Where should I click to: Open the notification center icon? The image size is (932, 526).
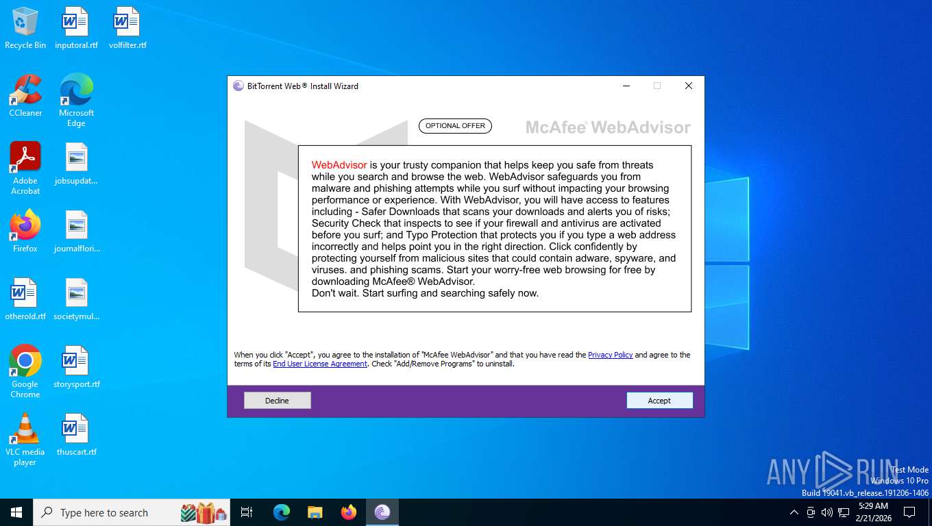tap(909, 512)
